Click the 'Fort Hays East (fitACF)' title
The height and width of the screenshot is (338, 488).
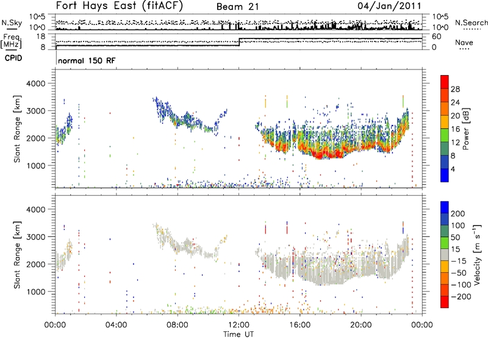pos(120,6)
